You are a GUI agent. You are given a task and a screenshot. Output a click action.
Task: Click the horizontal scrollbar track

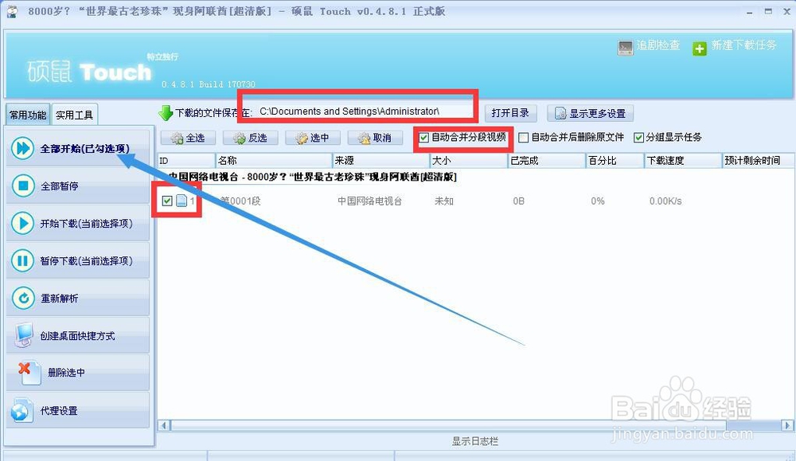pos(476,425)
